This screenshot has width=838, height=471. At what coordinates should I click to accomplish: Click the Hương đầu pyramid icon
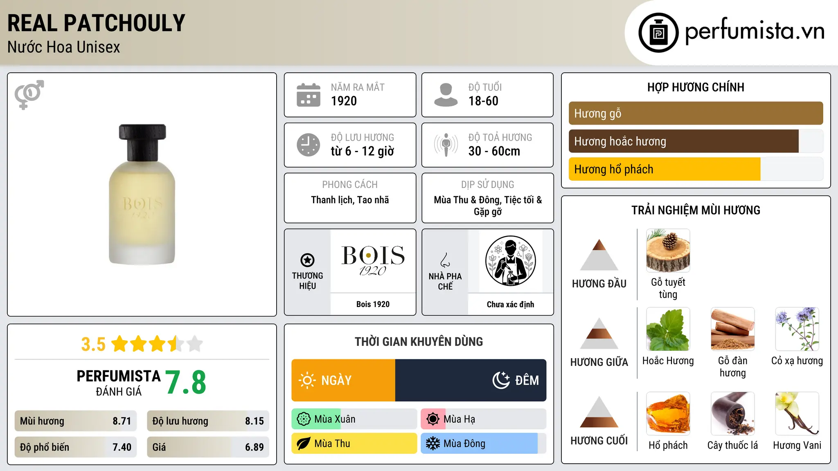599,255
